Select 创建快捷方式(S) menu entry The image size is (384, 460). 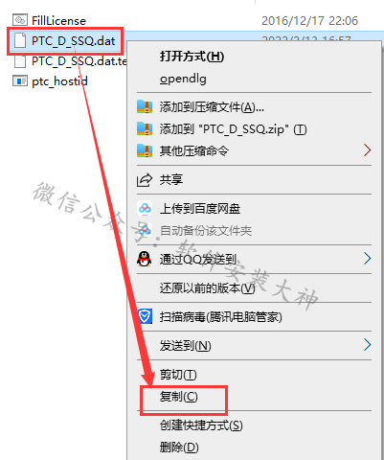(x=201, y=425)
